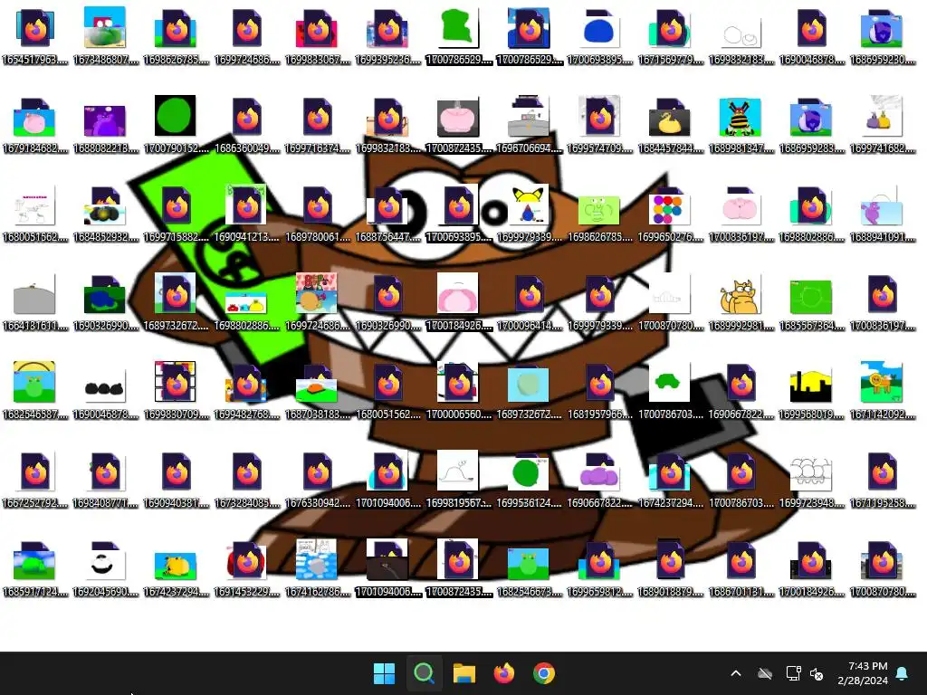927x695 pixels.
Task: Select desktop file 1699830709
Action: coord(176,390)
